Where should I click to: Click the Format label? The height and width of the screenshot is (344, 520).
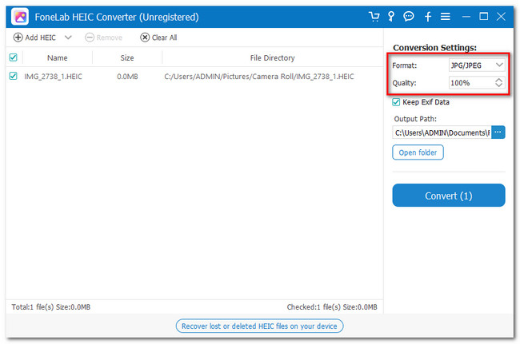tap(404, 65)
